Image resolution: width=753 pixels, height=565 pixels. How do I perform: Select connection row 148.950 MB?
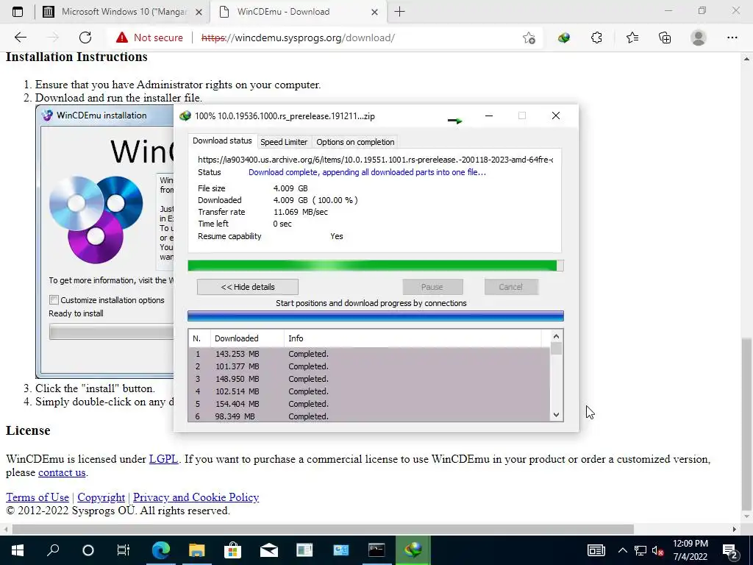(x=369, y=379)
